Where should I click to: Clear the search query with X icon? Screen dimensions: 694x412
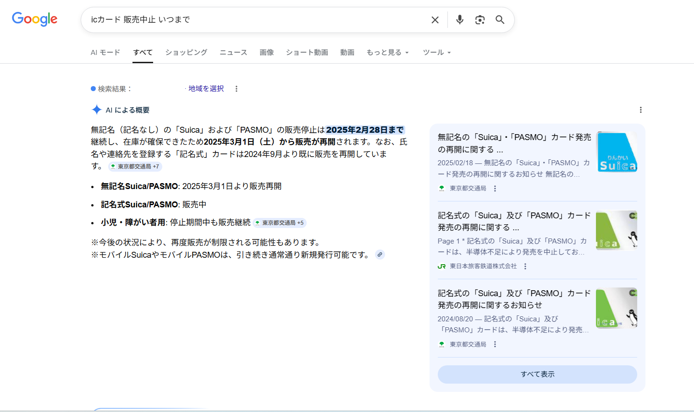[435, 20]
